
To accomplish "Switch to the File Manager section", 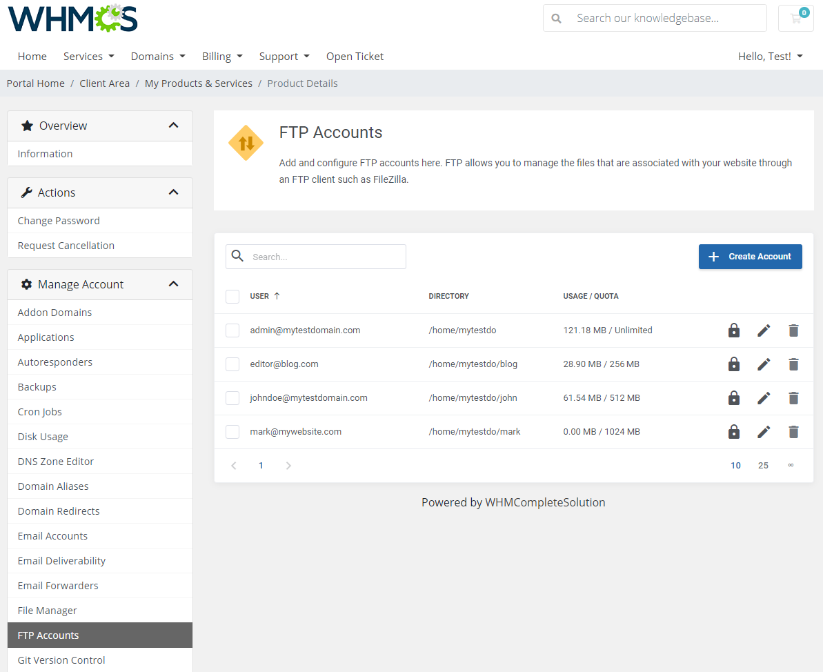I will (48, 610).
